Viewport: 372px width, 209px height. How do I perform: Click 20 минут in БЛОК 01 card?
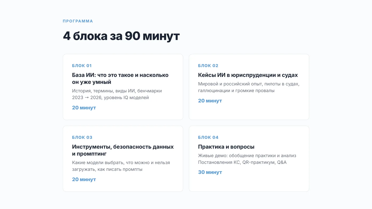point(84,108)
